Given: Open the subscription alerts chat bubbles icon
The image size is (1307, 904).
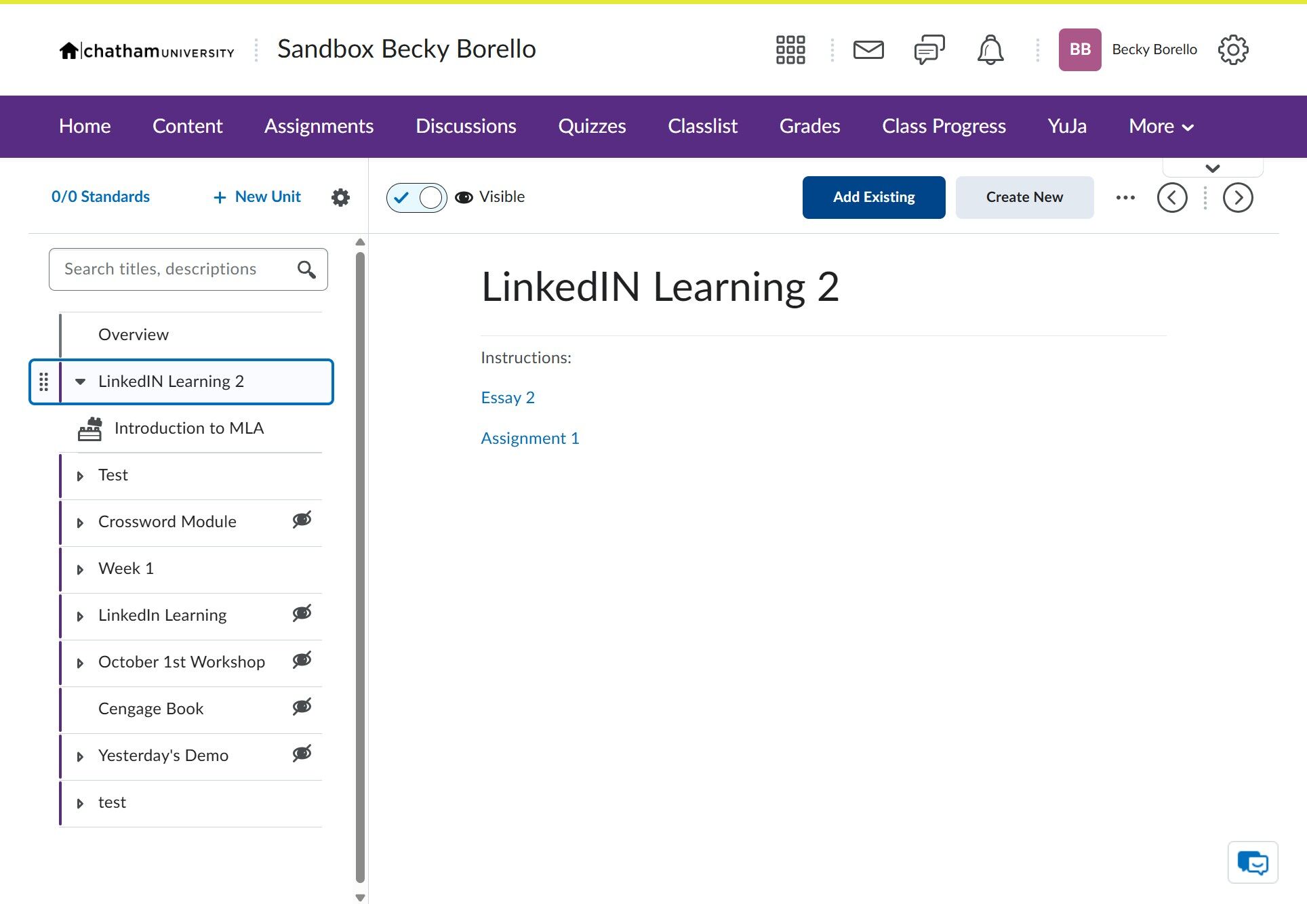Looking at the screenshot, I should point(929,49).
